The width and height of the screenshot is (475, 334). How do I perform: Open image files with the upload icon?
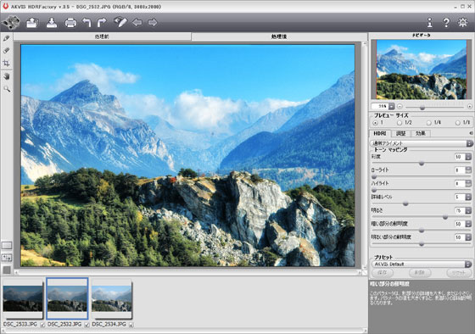[x=32, y=23]
